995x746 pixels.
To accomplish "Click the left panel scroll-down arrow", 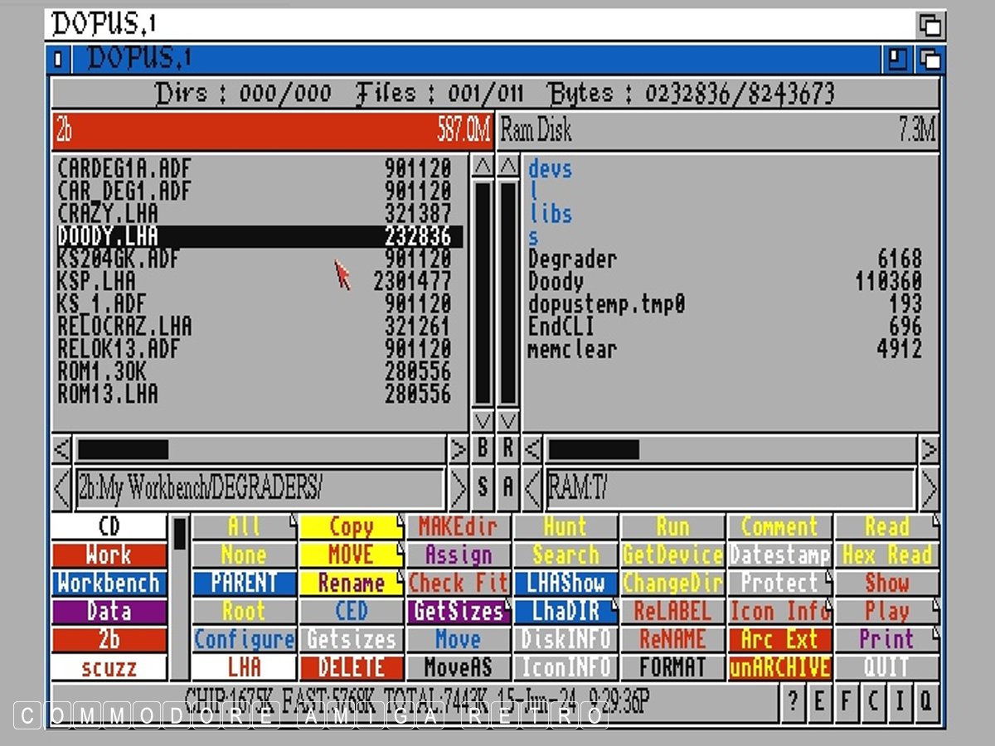I will 483,420.
